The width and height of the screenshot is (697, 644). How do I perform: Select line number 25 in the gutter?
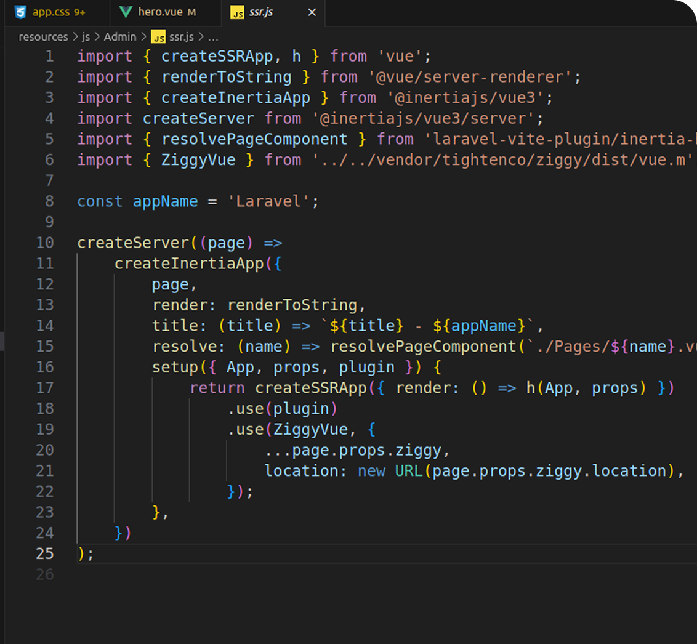(45, 553)
